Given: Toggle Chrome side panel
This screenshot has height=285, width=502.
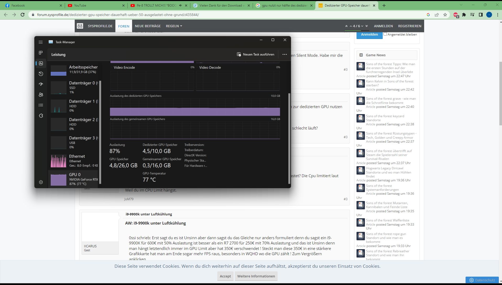Looking at the screenshot, I should (x=481, y=15).
